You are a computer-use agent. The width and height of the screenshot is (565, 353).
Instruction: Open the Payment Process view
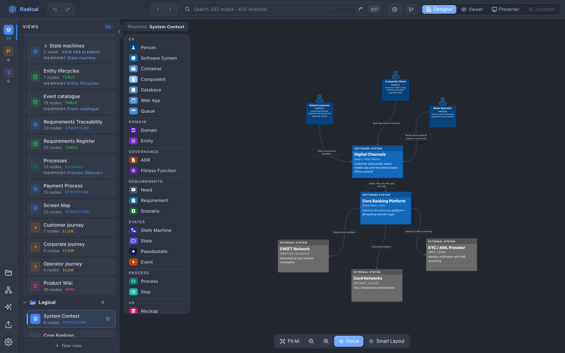pos(71,189)
